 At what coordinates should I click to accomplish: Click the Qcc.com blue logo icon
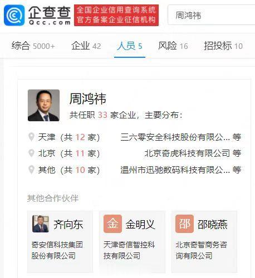14,15
